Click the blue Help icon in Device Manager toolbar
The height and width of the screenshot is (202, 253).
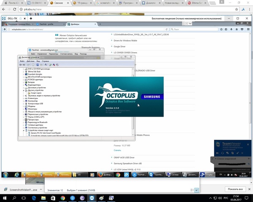[x=38, y=65]
